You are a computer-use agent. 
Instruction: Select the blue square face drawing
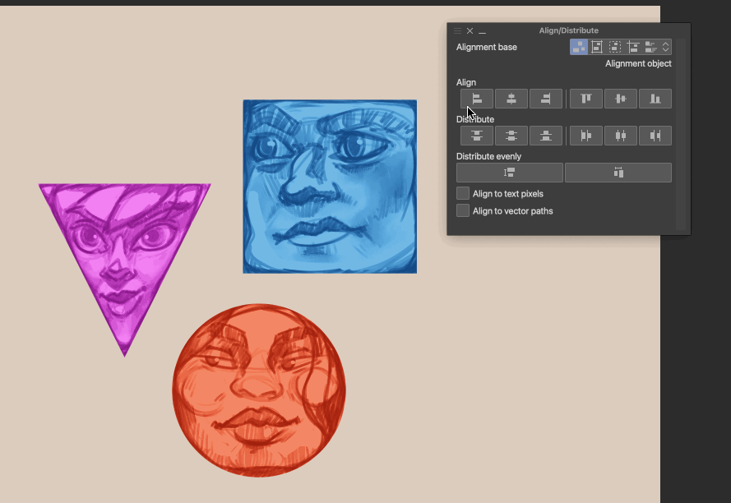pyautogui.click(x=330, y=187)
